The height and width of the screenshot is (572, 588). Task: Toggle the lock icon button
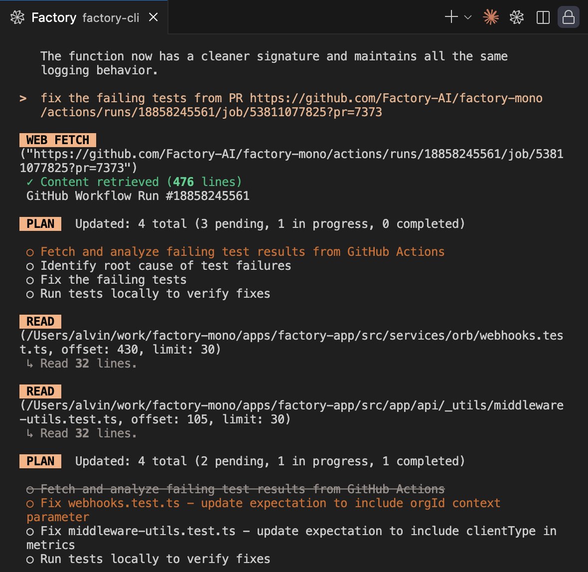click(569, 17)
